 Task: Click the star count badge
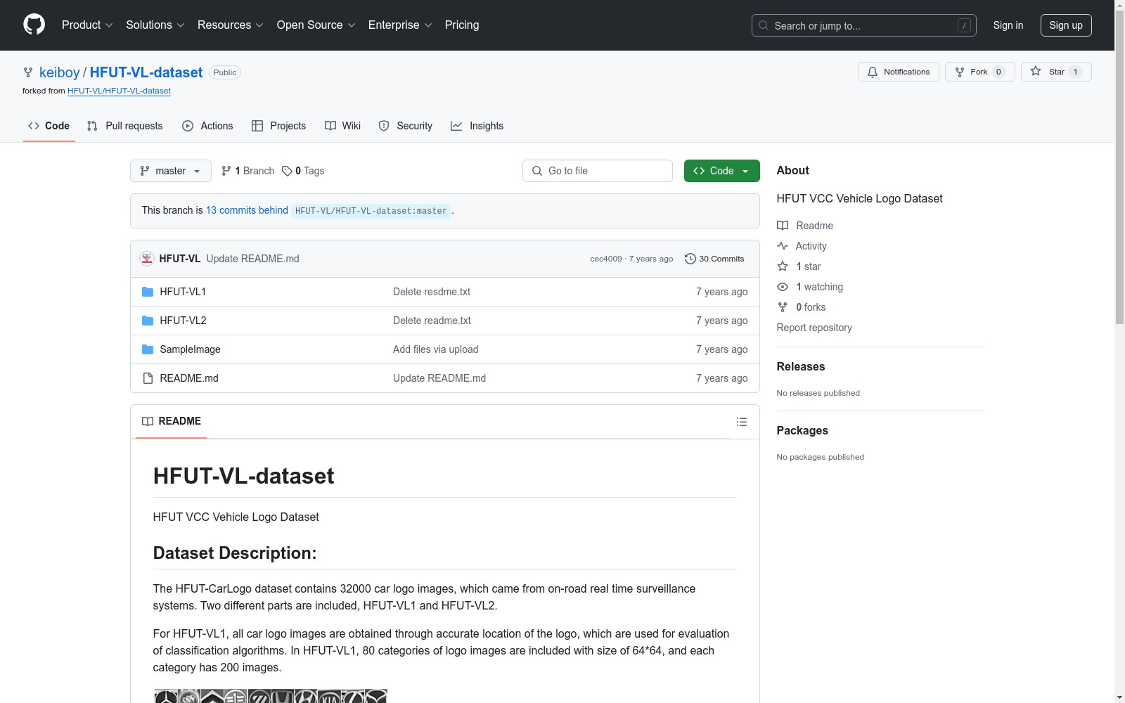[1075, 72]
